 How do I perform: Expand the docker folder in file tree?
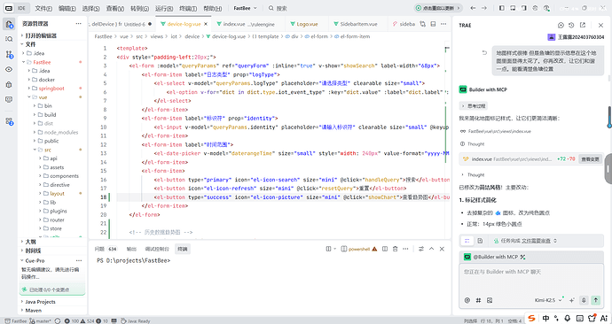point(46,80)
